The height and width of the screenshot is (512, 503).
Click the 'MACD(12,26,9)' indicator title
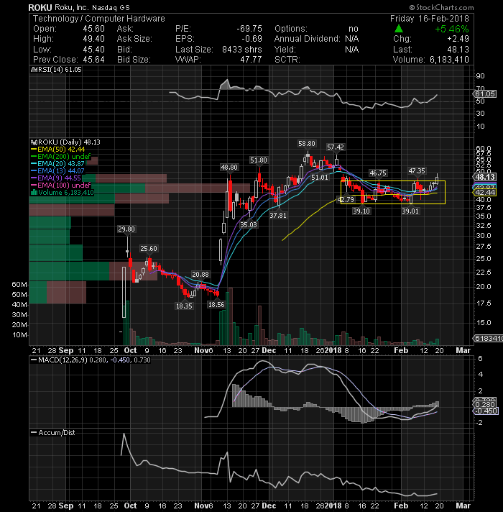[x=63, y=360]
